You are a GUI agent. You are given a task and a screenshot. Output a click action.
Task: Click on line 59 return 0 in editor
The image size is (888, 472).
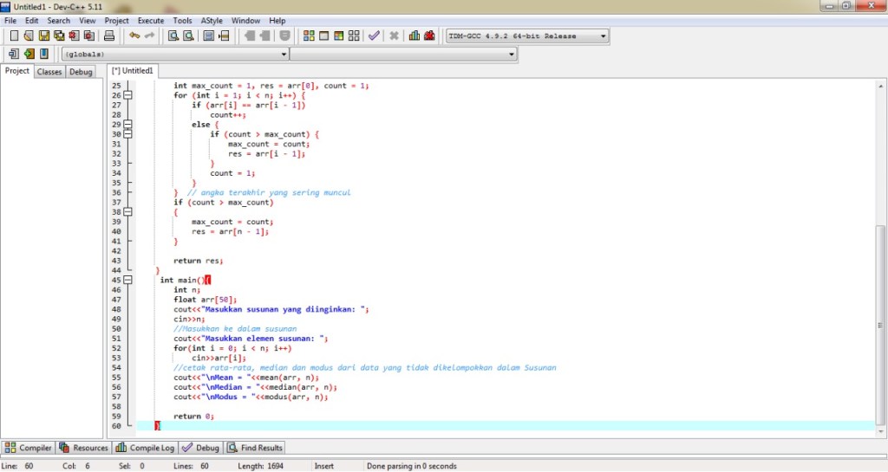(x=193, y=416)
